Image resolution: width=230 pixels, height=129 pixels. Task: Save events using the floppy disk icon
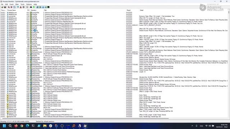point(5,7)
